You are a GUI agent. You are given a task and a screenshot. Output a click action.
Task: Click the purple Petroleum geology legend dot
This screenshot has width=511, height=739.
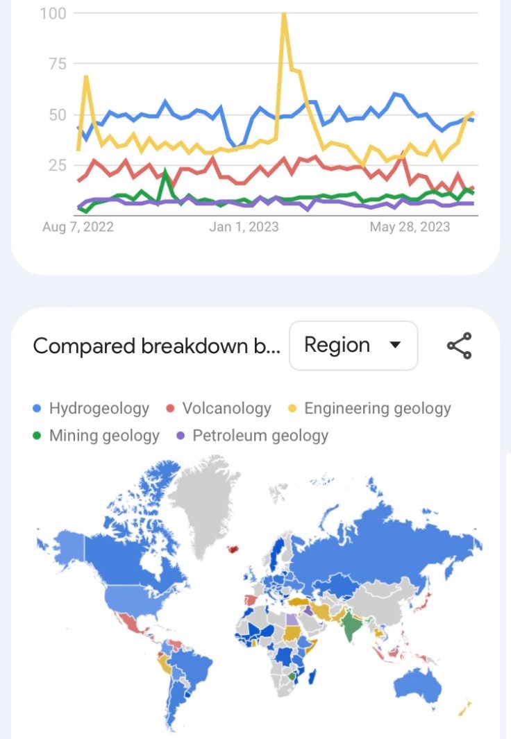tap(181, 436)
